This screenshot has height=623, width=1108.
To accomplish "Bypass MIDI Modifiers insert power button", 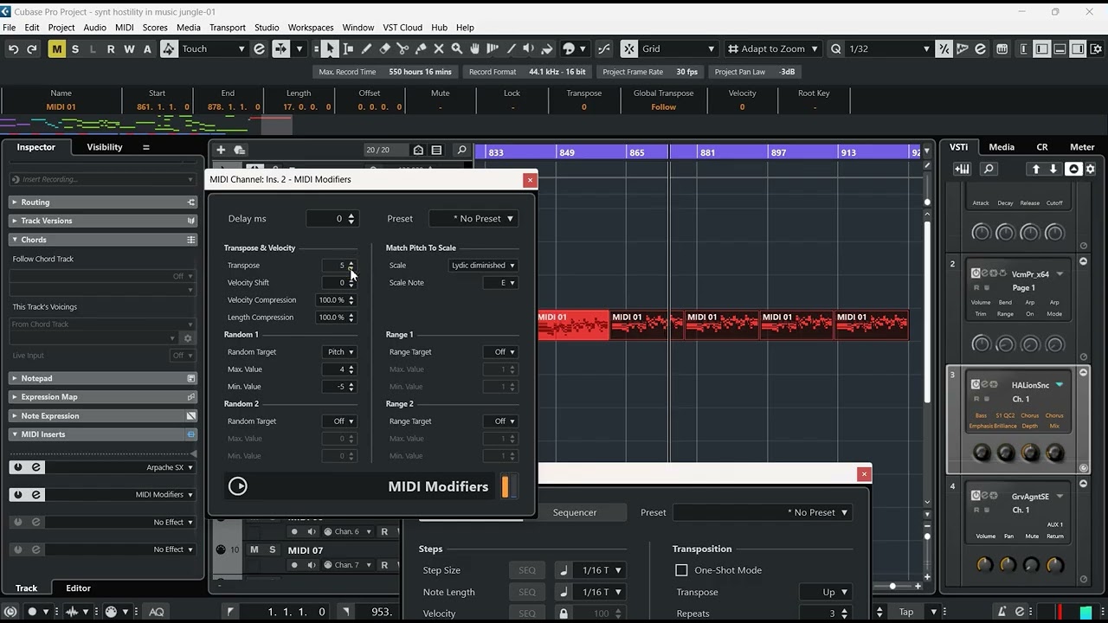I will point(17,495).
